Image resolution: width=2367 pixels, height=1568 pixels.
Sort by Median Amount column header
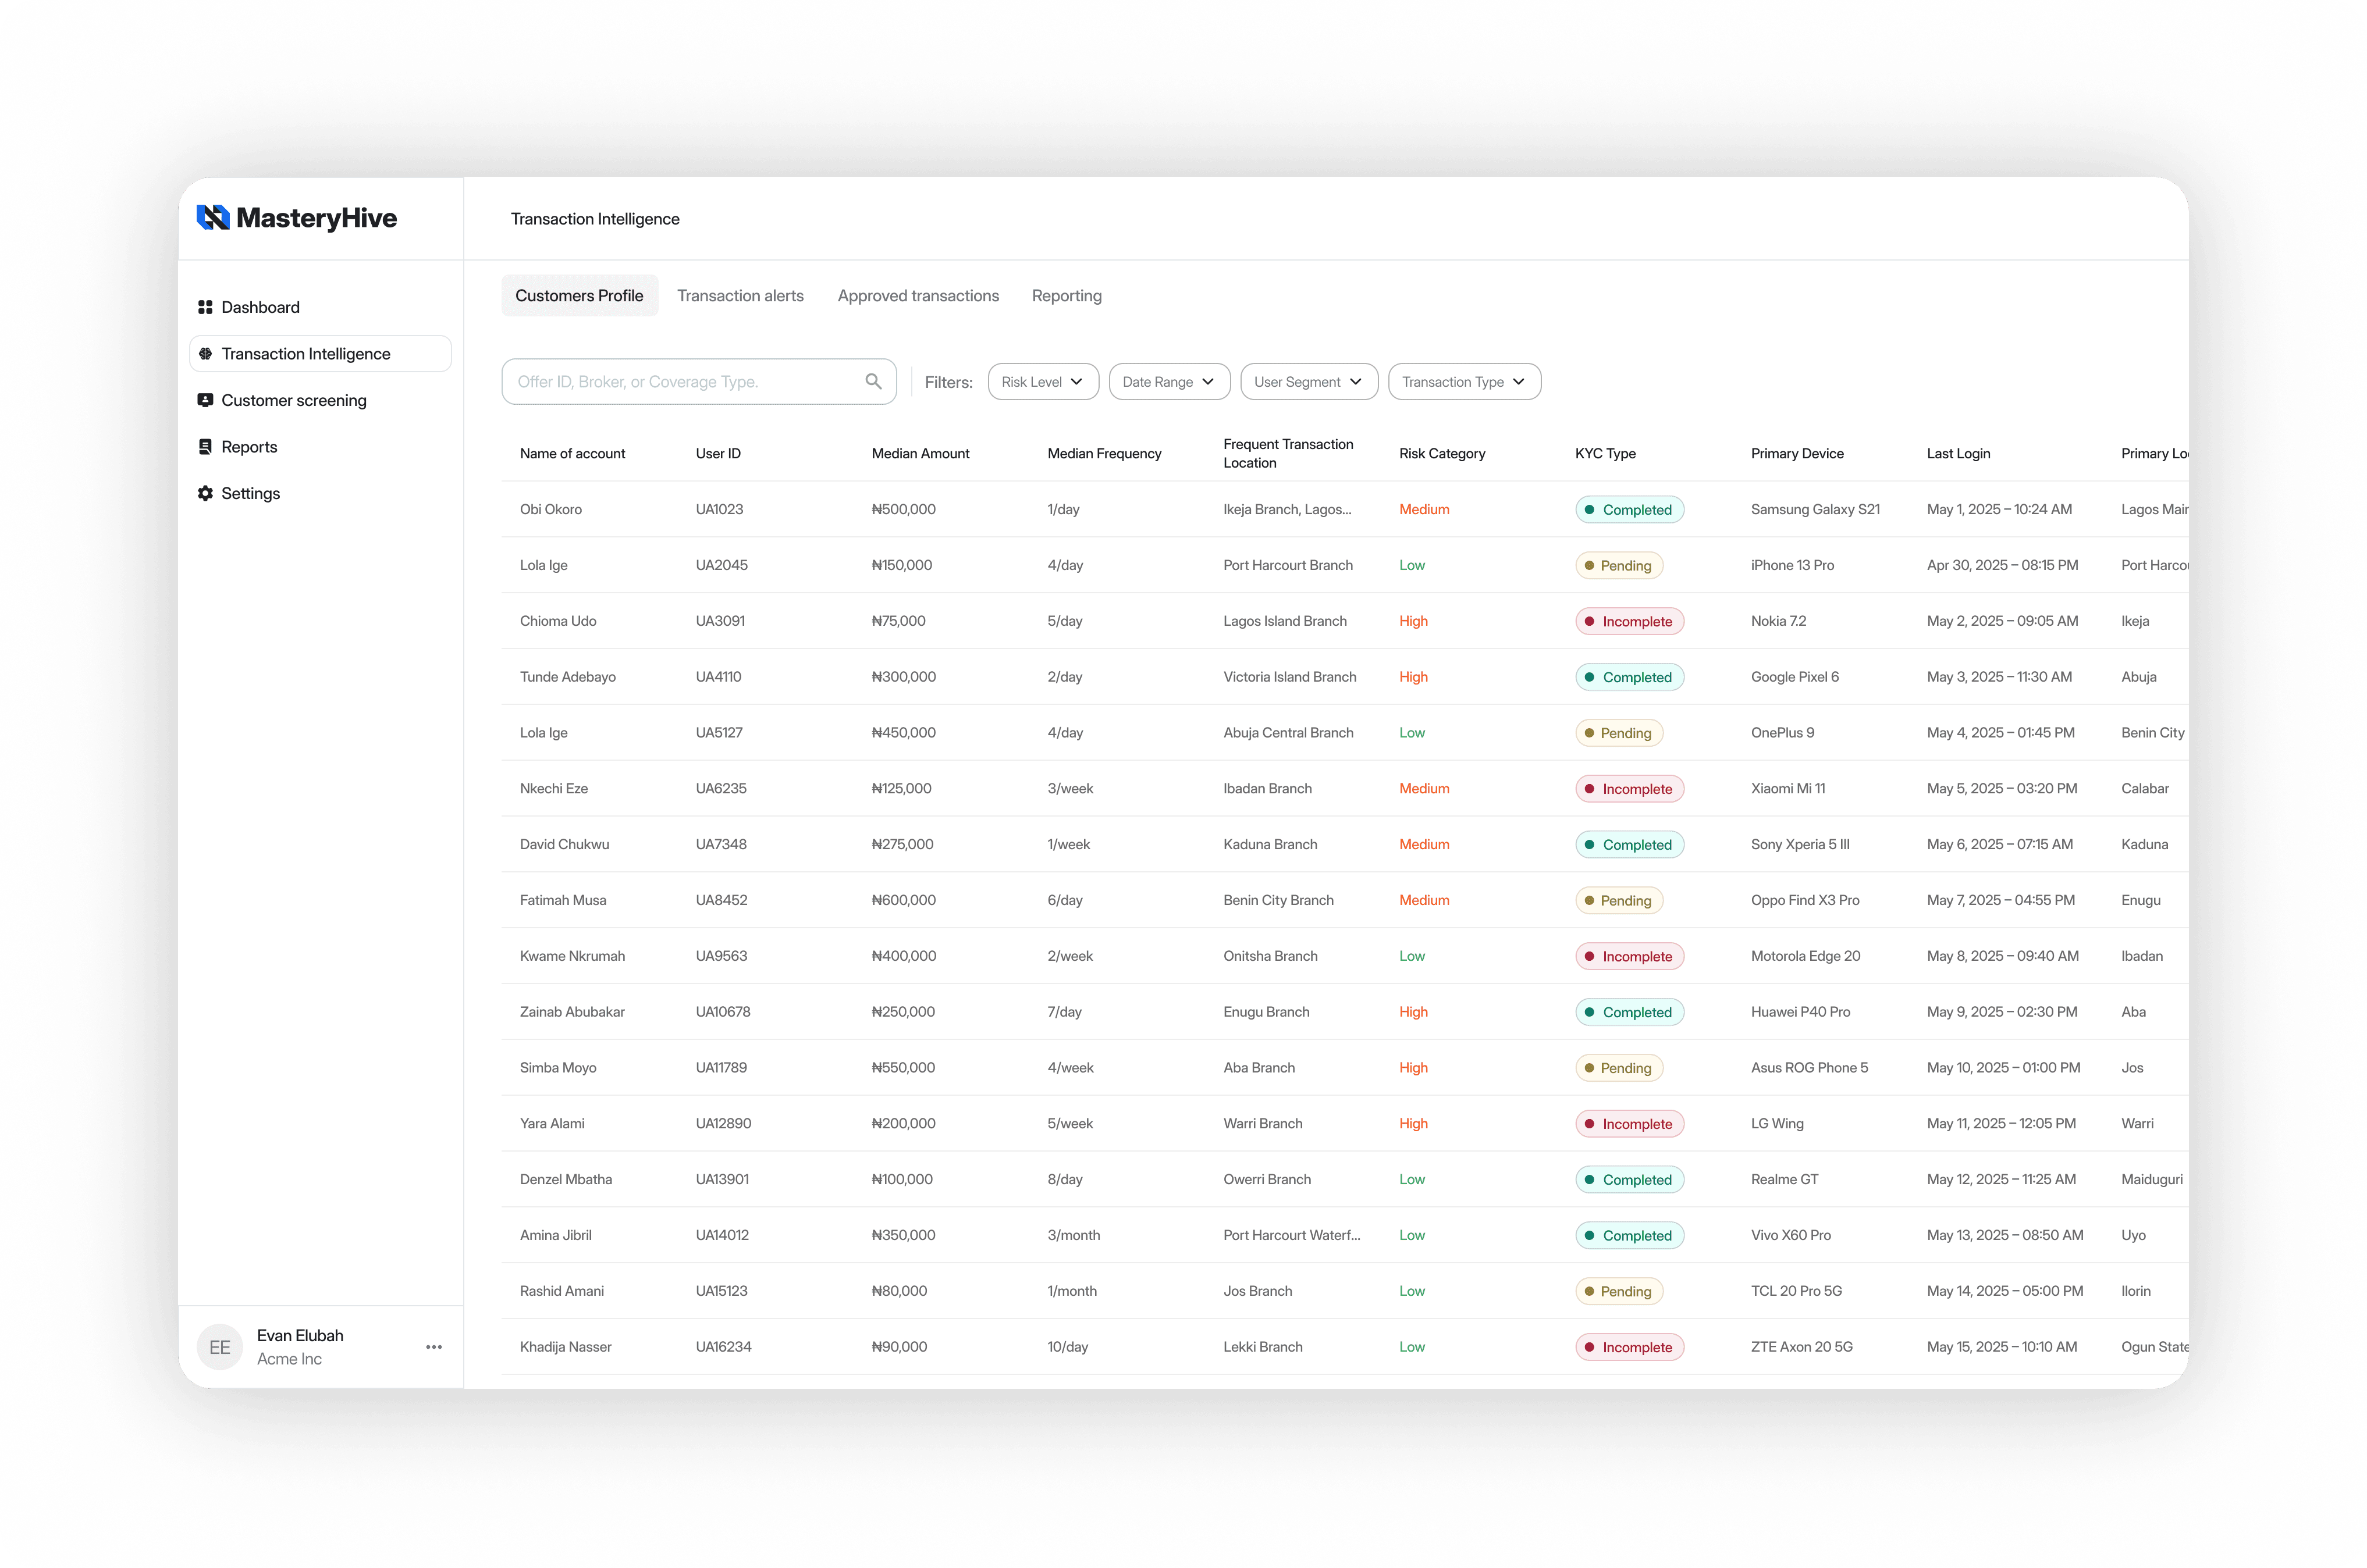[x=919, y=454]
